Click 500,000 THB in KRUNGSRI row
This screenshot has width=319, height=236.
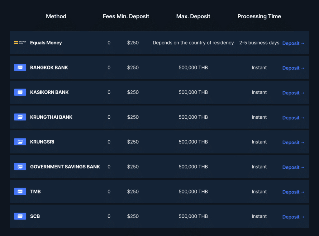[193, 142]
